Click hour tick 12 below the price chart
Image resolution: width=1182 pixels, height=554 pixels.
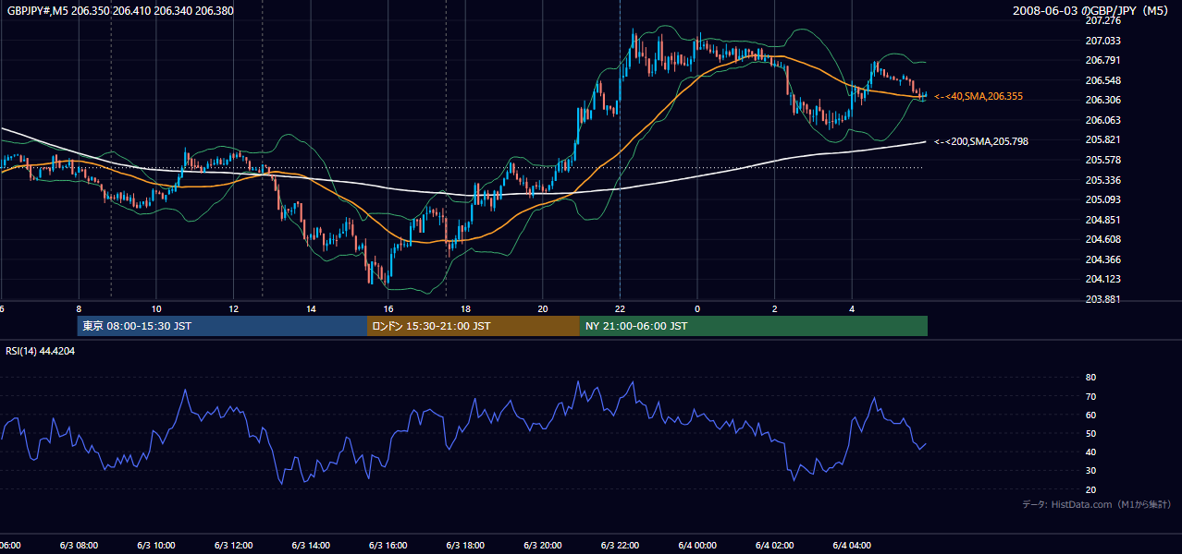(x=233, y=309)
